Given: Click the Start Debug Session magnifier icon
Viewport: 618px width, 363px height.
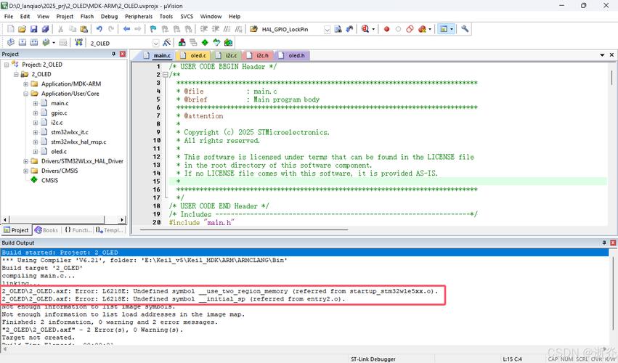Looking at the screenshot, I should click(366, 29).
